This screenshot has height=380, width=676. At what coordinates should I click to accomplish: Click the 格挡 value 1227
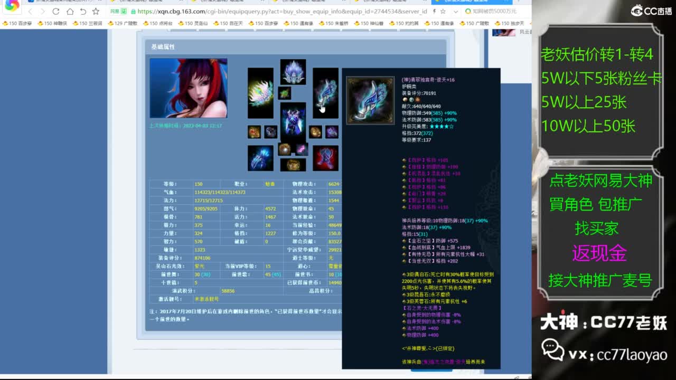(x=270, y=233)
